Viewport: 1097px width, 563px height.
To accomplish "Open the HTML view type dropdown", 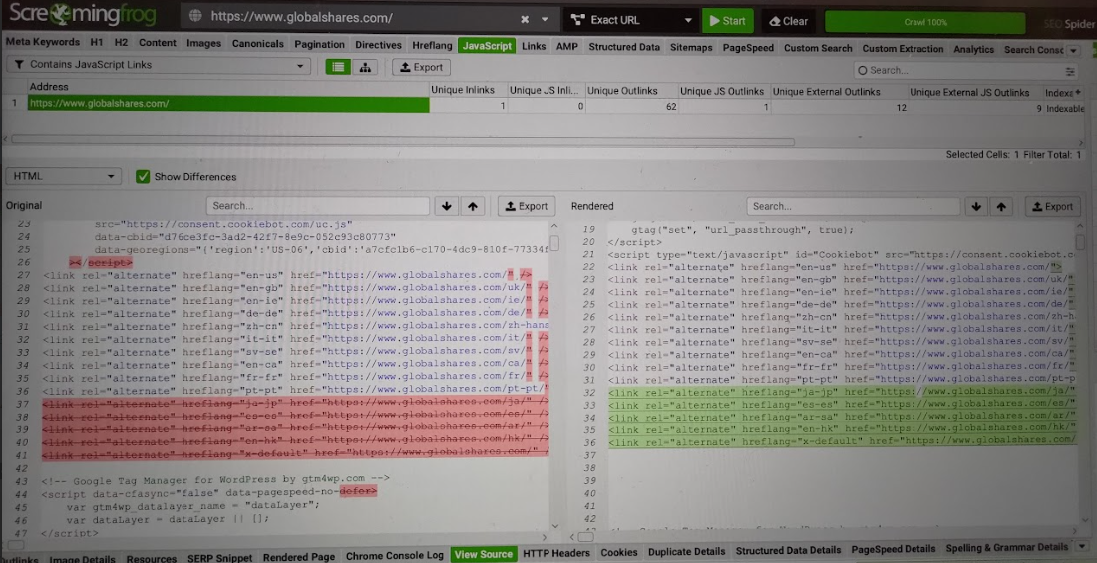I will [x=63, y=177].
